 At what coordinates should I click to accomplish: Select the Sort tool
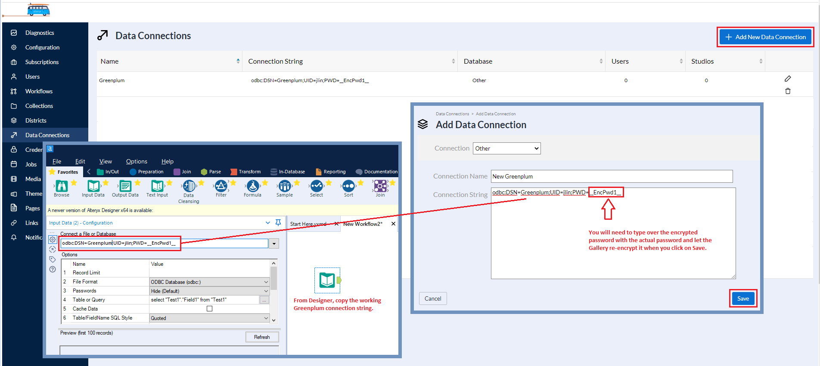pos(348,189)
